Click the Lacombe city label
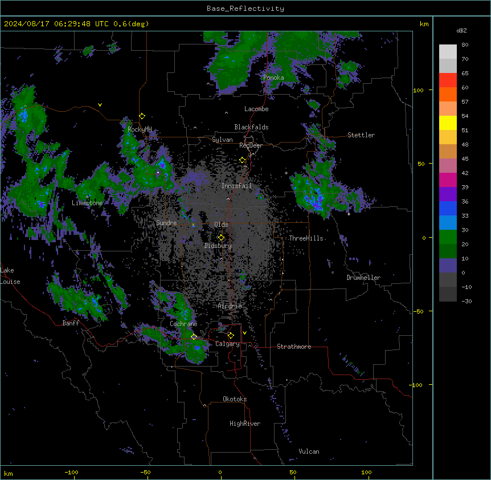The image size is (491, 480). (256, 109)
